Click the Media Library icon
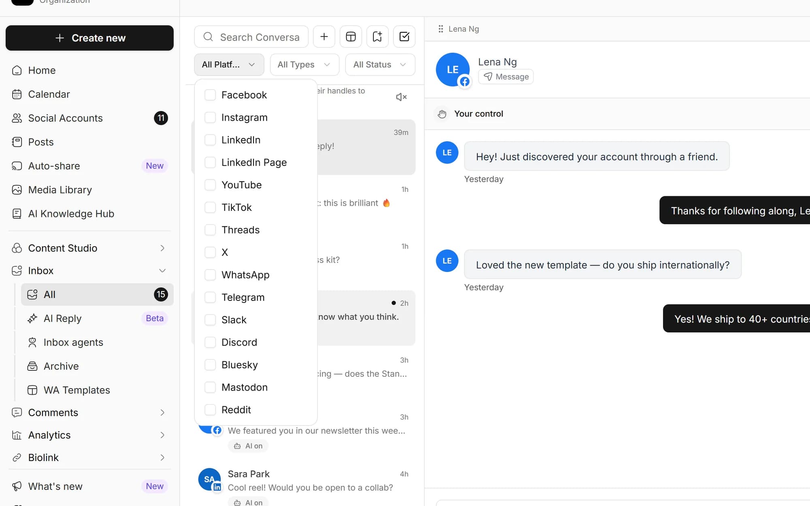 pyautogui.click(x=17, y=190)
